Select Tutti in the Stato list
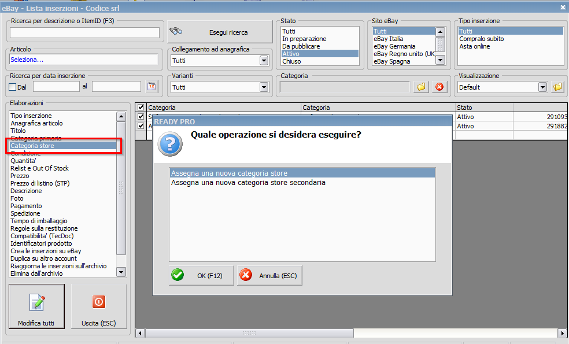This screenshot has height=344, width=569. (320, 31)
